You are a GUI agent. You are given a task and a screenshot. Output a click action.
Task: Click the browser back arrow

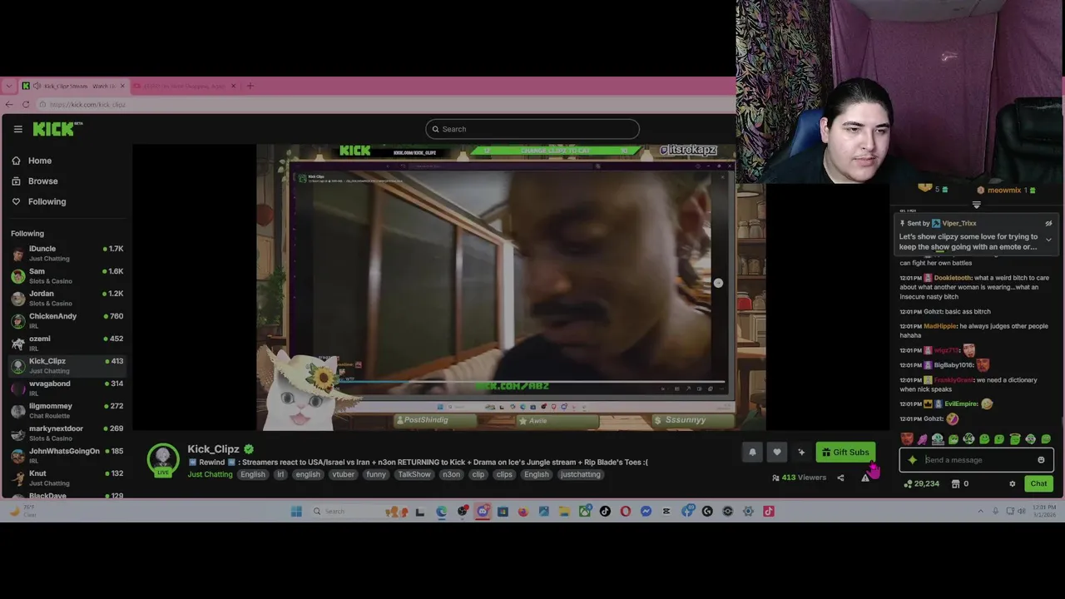pos(9,104)
